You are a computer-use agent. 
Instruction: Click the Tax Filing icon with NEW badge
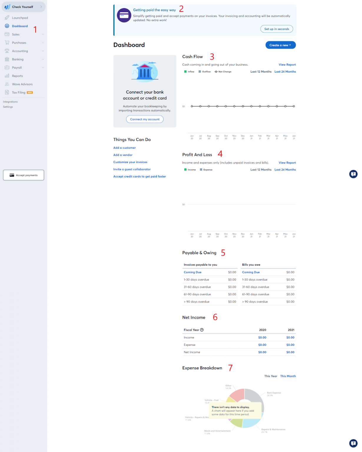coord(7,92)
